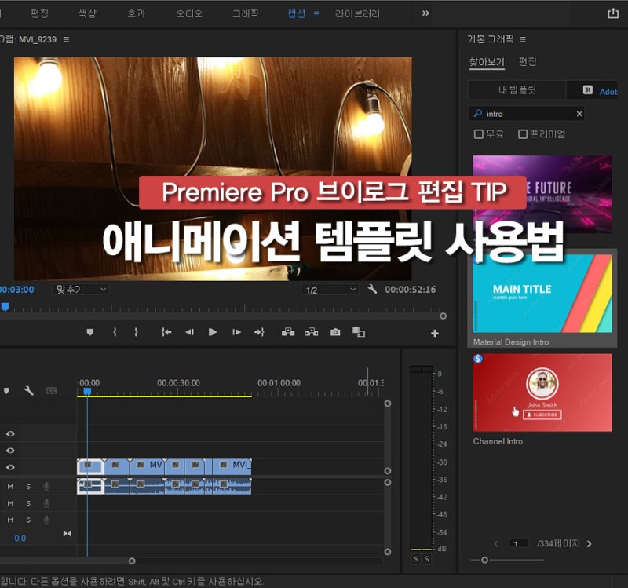Switch to the 색상 workspace
The height and width of the screenshot is (588, 628).
pyautogui.click(x=87, y=13)
